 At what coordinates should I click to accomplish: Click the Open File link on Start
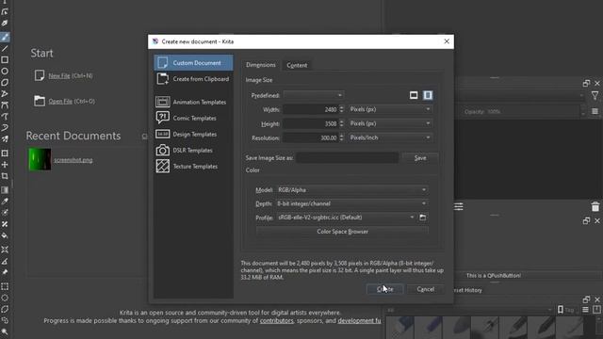60,102
